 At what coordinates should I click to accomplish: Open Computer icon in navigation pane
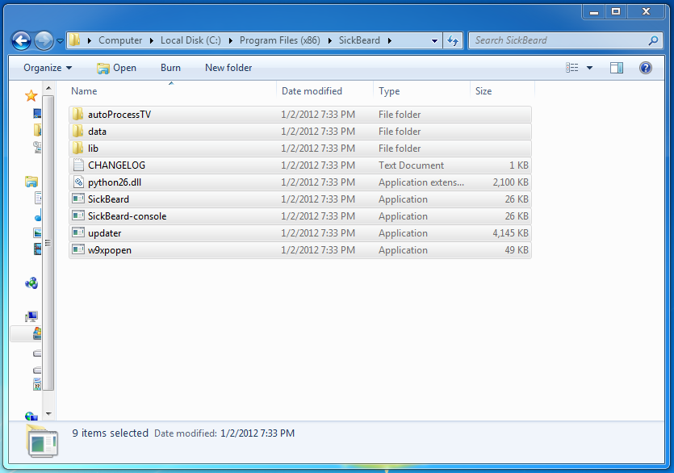(31, 317)
